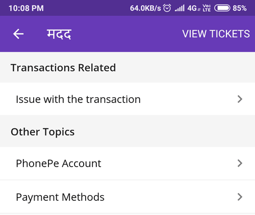Tap the मदद page title
This screenshot has width=255, height=215.
(59, 34)
